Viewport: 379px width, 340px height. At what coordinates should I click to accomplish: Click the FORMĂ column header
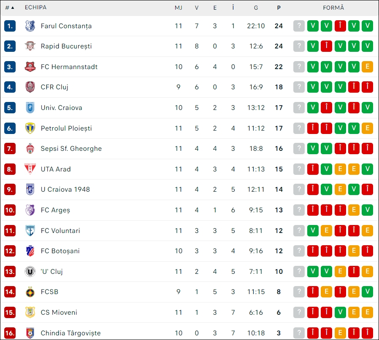(333, 8)
